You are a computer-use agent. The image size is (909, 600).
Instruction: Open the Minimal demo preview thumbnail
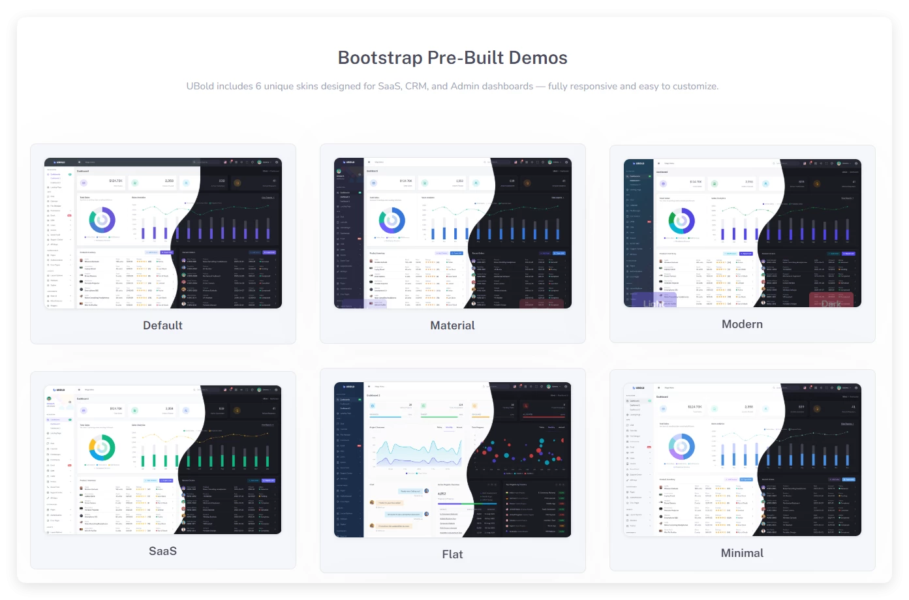742,459
